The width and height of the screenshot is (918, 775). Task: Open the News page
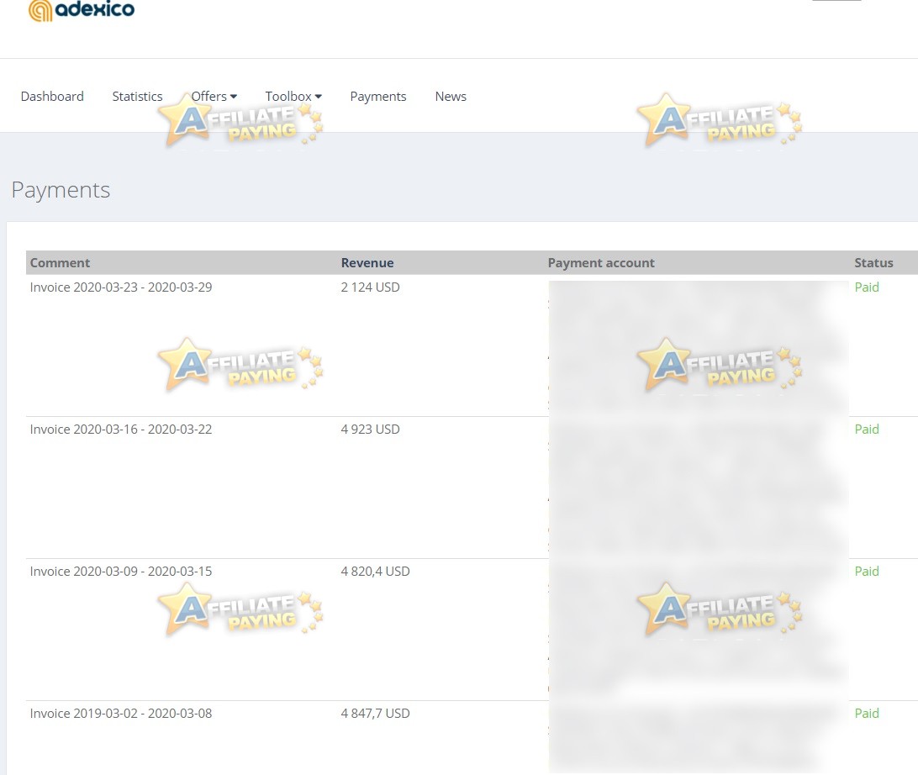coord(451,97)
